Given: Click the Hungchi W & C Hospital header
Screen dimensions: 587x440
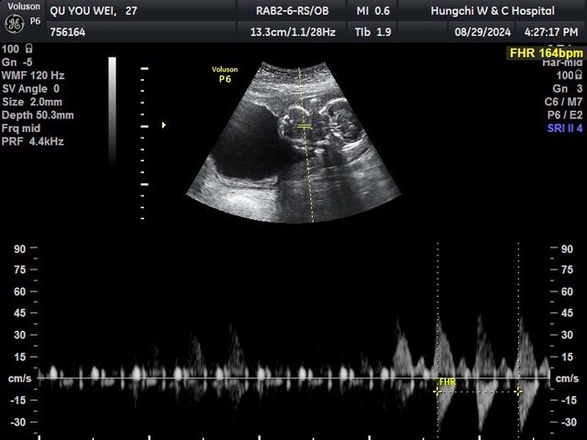Looking at the screenshot, I should click(x=493, y=11).
